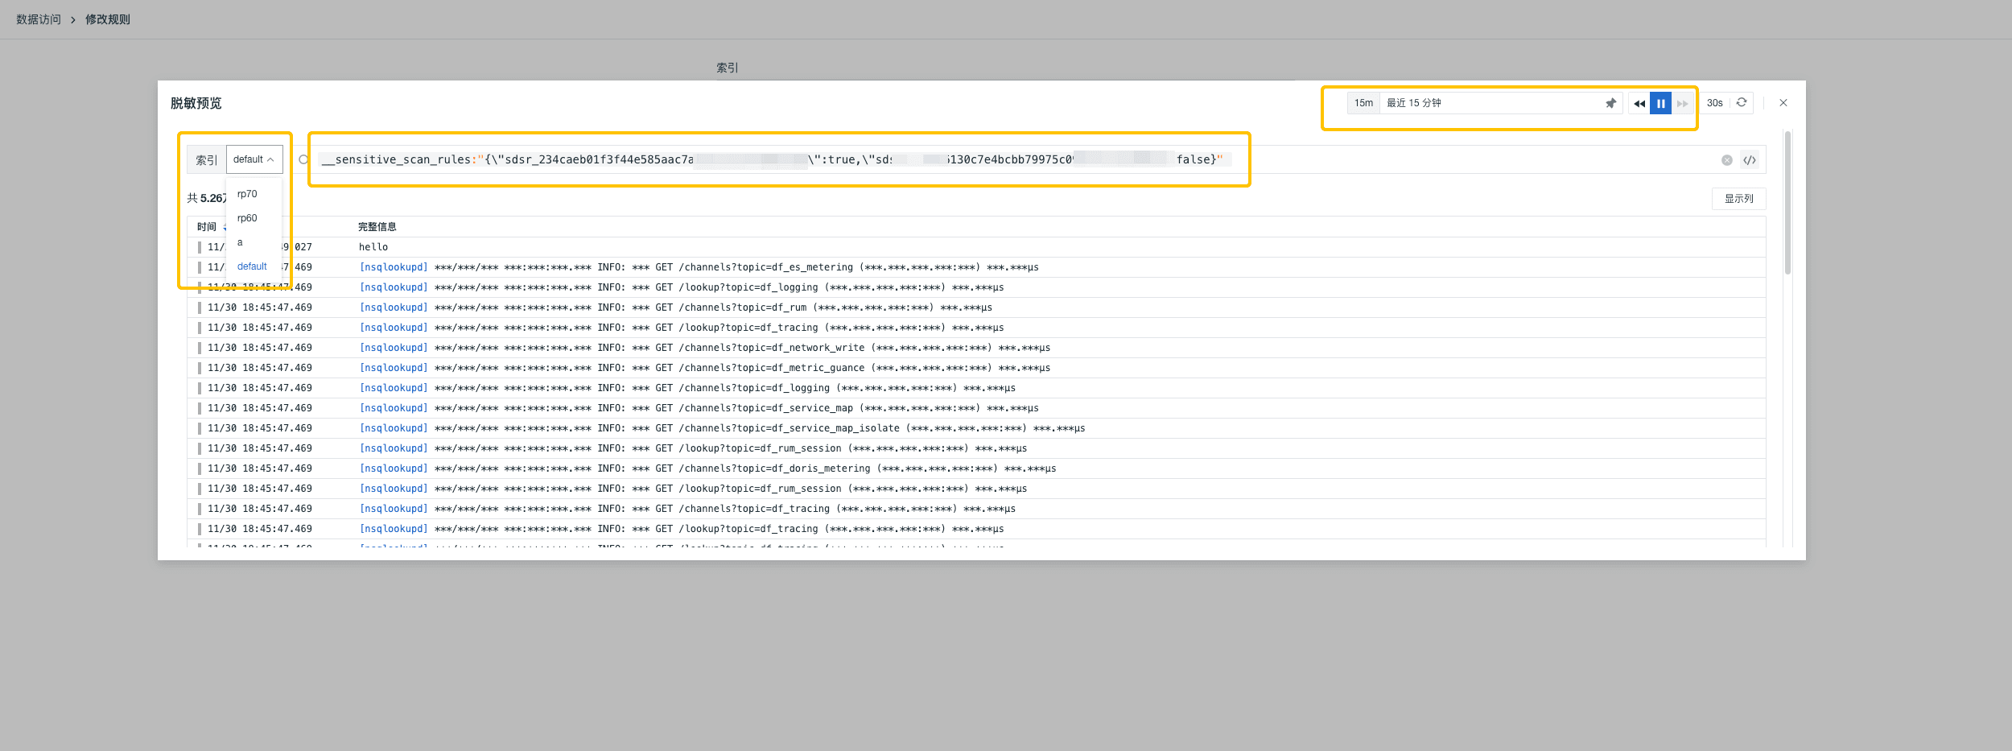The height and width of the screenshot is (751, 2012).
Task: Select rp60 from the index list
Action: (x=247, y=218)
